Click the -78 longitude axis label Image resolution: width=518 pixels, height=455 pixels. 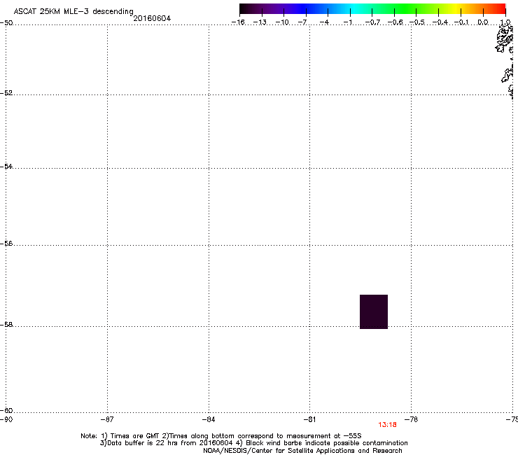[x=412, y=419]
